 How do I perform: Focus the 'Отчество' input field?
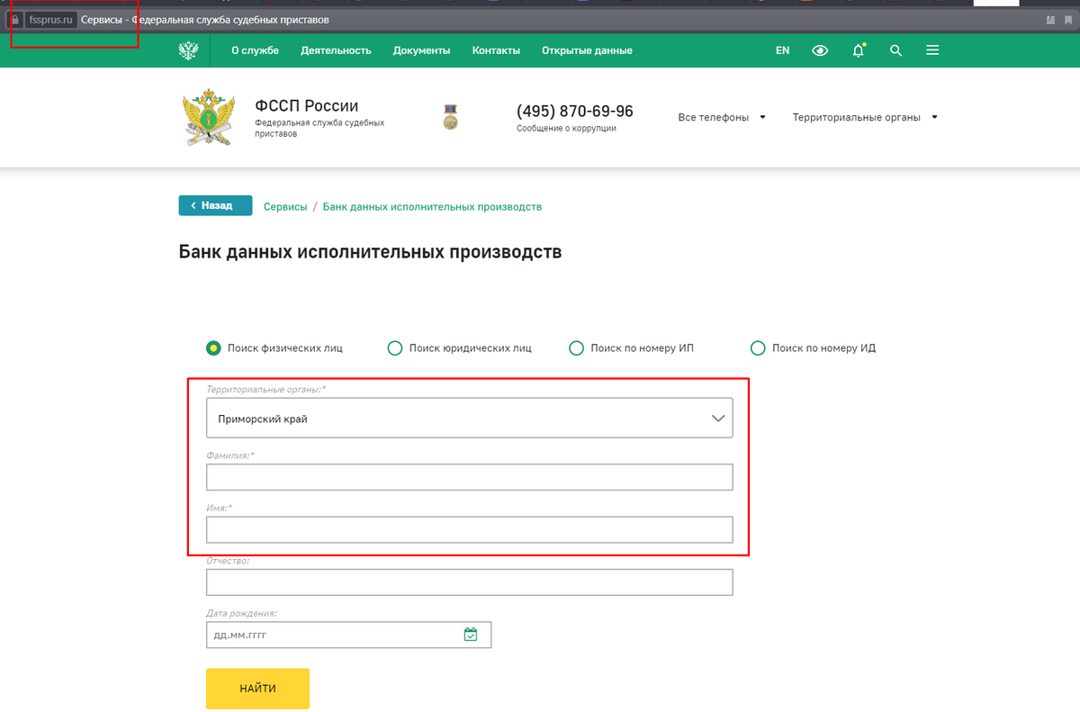click(470, 582)
